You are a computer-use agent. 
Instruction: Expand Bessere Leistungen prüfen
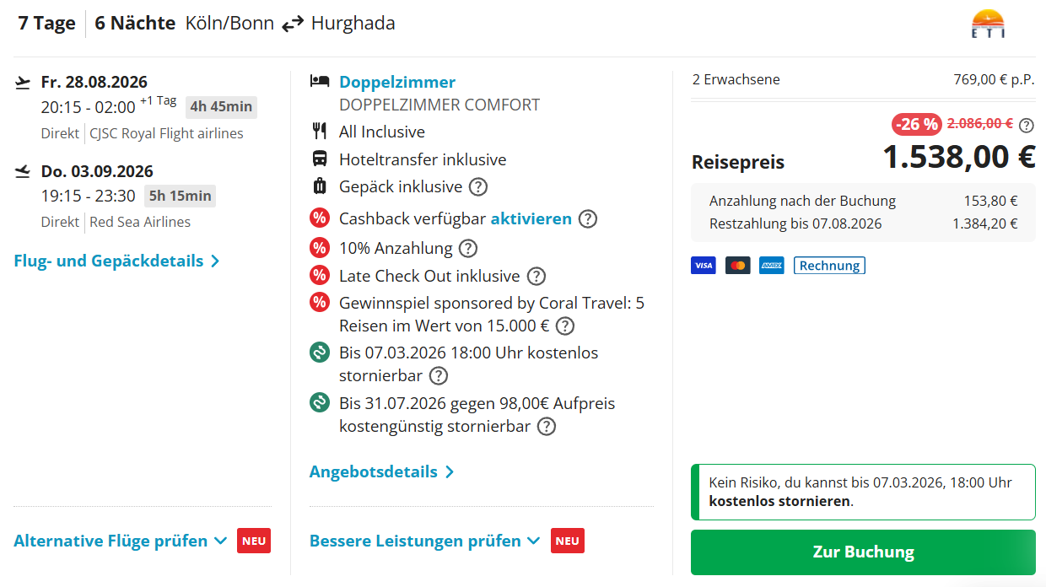(x=425, y=541)
